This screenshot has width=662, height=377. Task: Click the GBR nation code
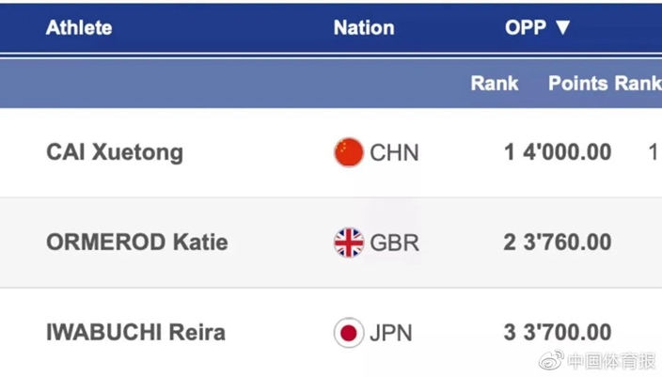394,243
